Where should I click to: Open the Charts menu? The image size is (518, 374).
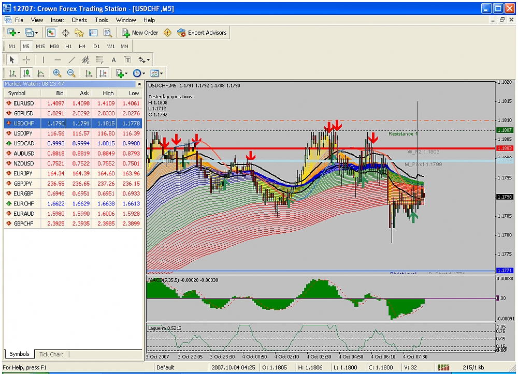click(x=79, y=20)
